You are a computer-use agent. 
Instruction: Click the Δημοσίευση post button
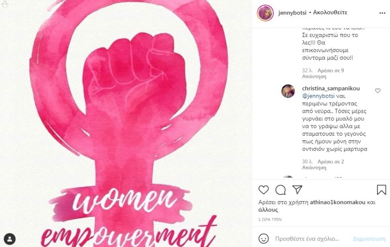coord(369,239)
